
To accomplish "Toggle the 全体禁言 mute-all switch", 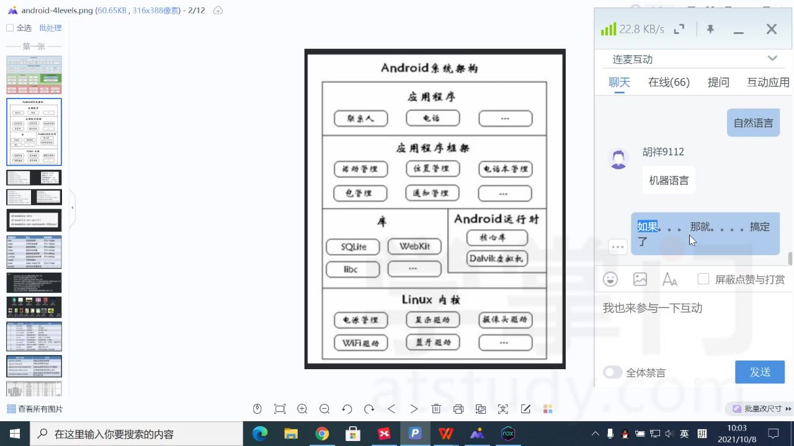I will (613, 372).
